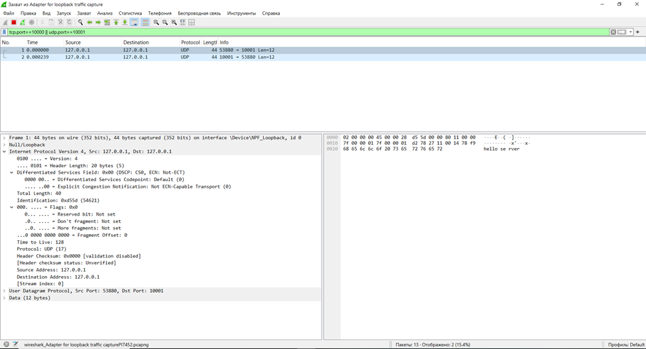Open capture file properties pencil icon
Viewport: 646px width, 349px height.
(x=15, y=344)
